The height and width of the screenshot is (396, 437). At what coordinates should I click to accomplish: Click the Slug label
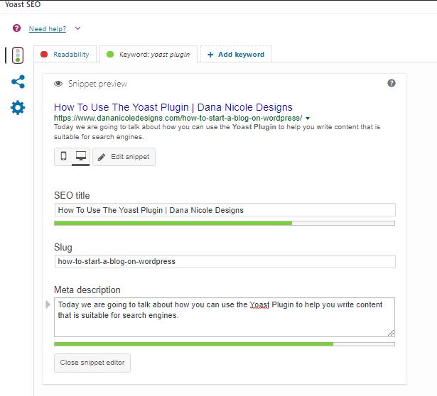click(x=63, y=247)
